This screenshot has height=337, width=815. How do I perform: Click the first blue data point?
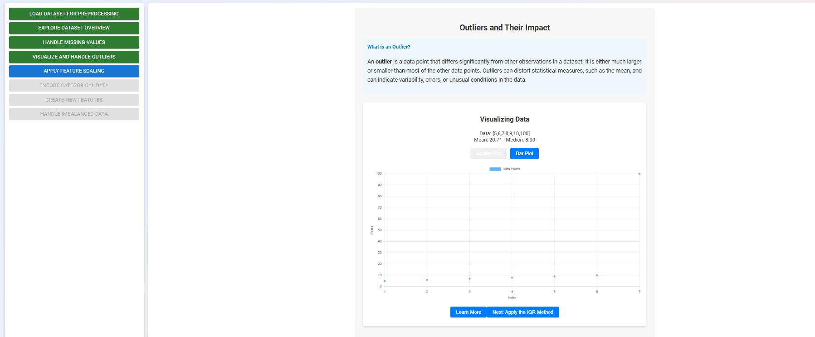tap(385, 281)
